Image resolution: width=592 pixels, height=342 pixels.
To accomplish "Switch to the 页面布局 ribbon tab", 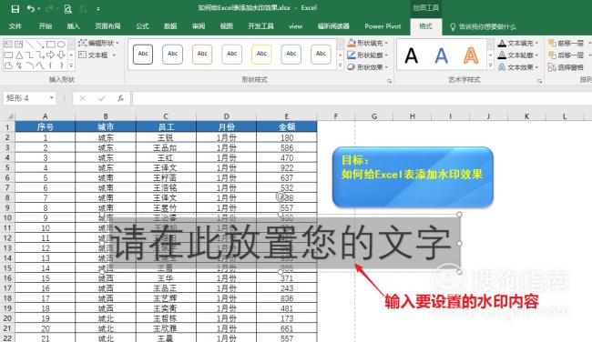I will click(x=107, y=26).
